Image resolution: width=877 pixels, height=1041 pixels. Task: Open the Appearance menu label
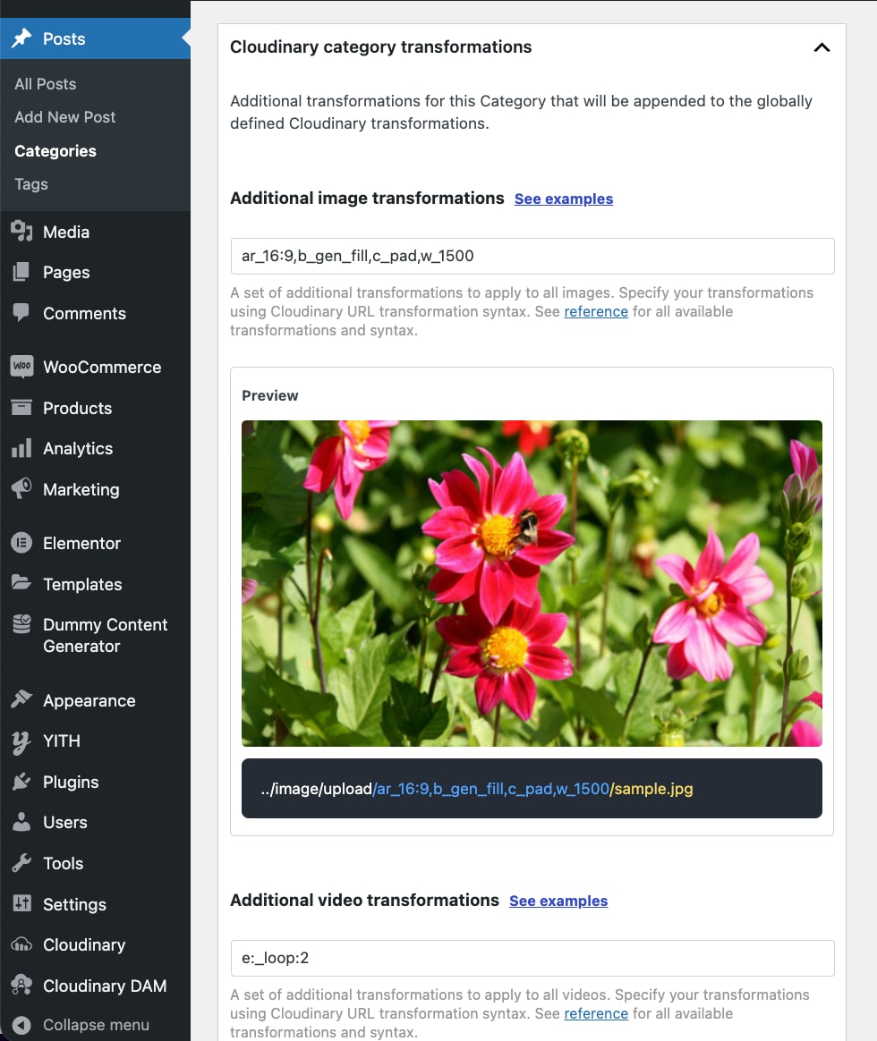(x=89, y=700)
